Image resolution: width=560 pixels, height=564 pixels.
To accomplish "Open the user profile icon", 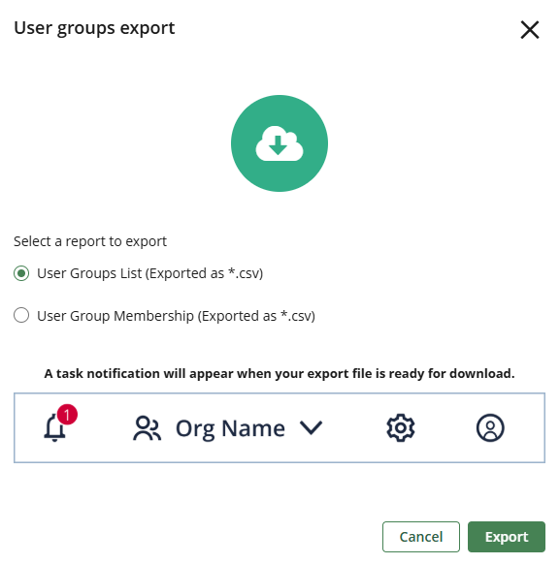I will click(490, 427).
